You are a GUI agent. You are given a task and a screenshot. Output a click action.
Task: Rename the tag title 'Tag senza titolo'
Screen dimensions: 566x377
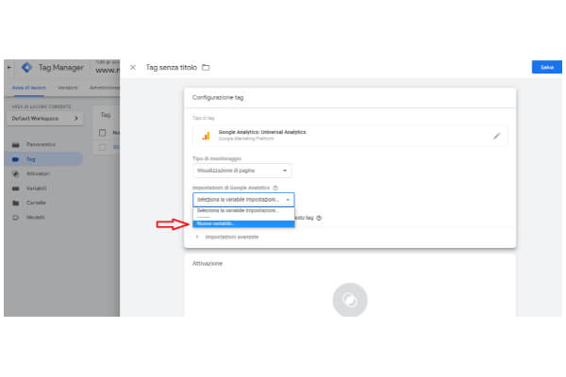coord(171,68)
